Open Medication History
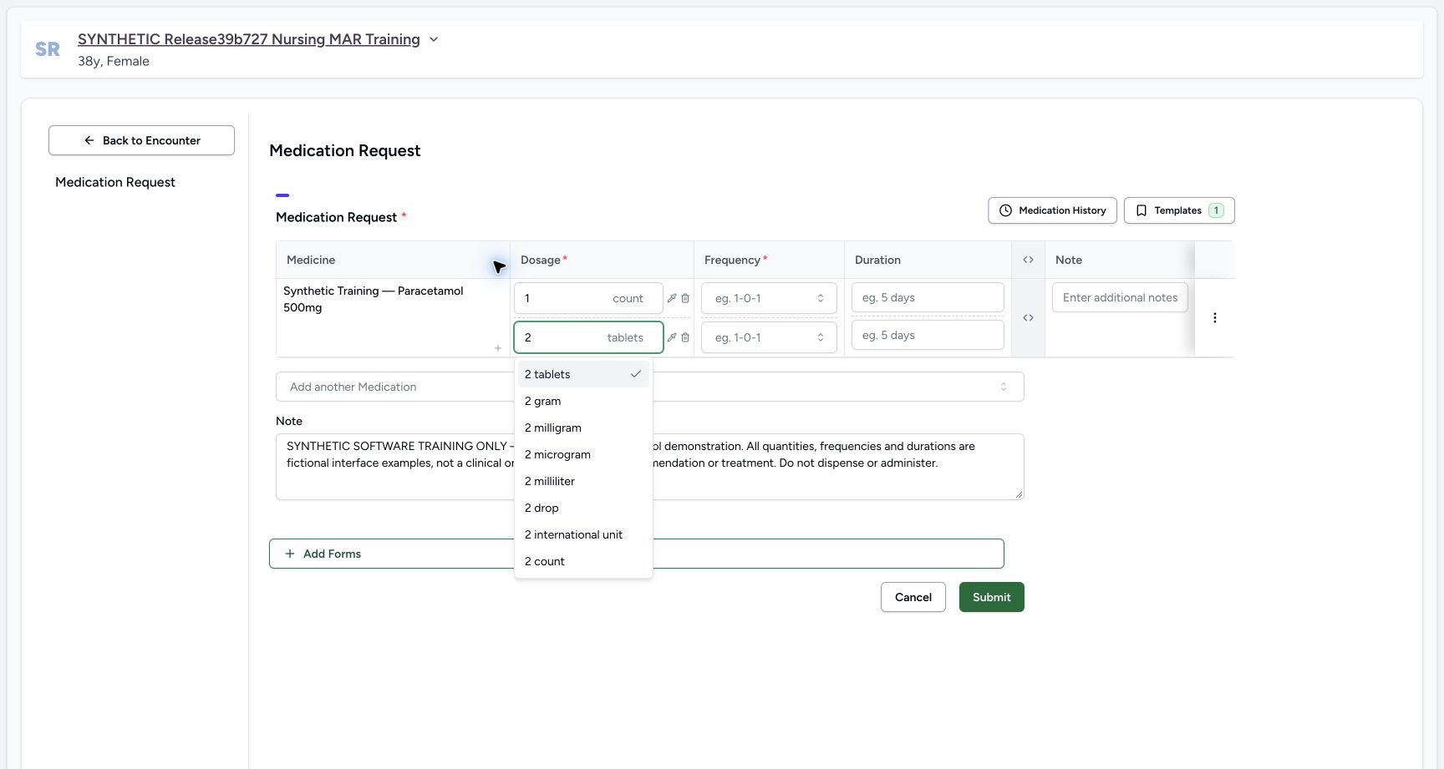The image size is (1444, 769). (1052, 210)
